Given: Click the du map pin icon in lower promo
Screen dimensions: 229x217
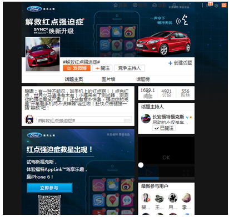Looking at the screenshot, I should [112, 200].
